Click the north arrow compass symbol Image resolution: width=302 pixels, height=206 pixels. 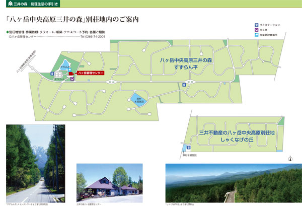coord(290,159)
